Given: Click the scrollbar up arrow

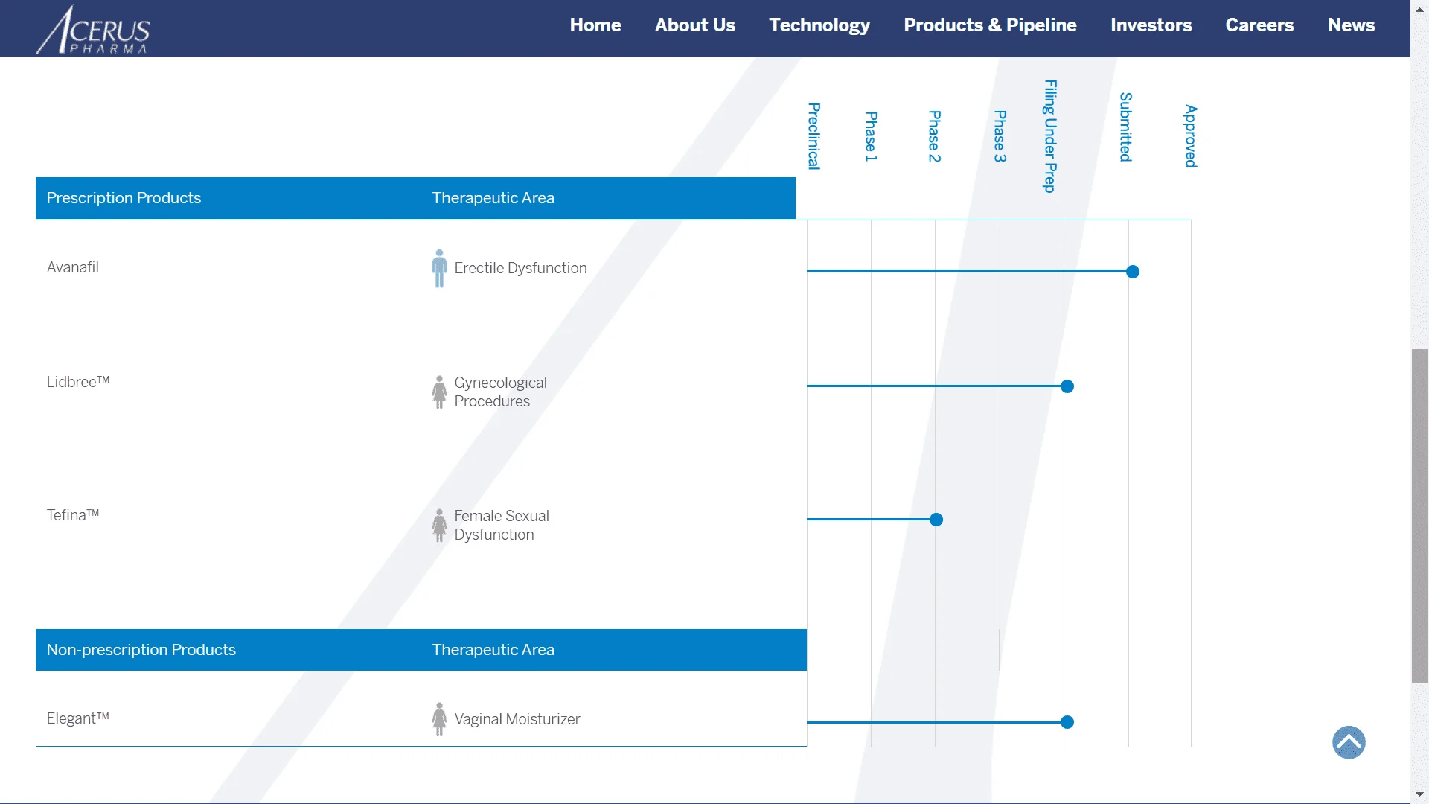Looking at the screenshot, I should (1419, 9).
